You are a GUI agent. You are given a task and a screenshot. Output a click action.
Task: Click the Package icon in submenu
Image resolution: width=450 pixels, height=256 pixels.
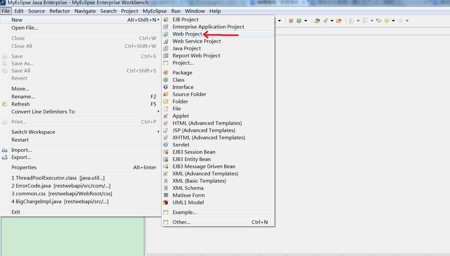click(x=166, y=72)
